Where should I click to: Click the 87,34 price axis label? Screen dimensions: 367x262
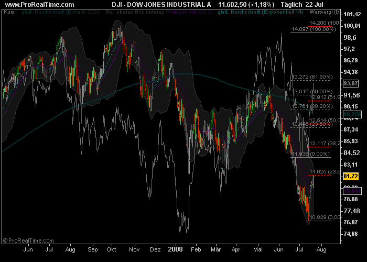350,129
